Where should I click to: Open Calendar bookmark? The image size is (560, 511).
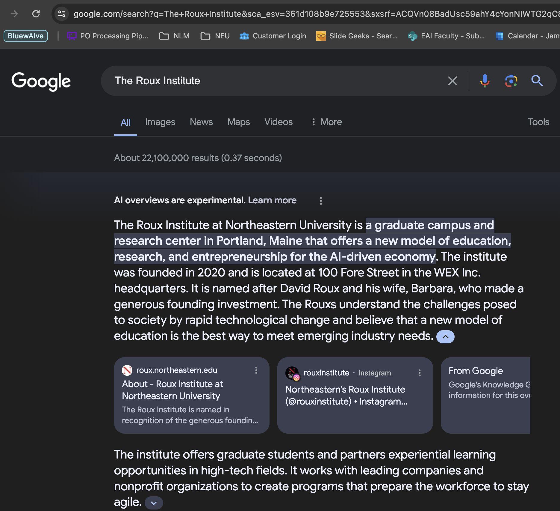point(527,36)
